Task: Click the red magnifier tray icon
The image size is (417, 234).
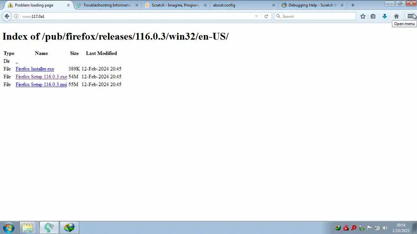Action: (354, 228)
